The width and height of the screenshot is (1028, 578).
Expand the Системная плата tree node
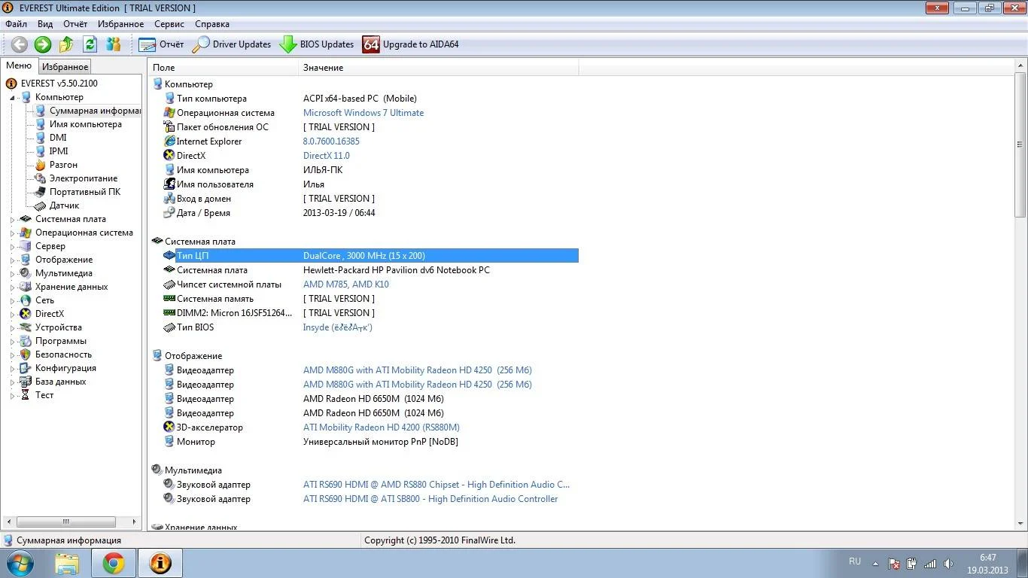click(x=12, y=220)
